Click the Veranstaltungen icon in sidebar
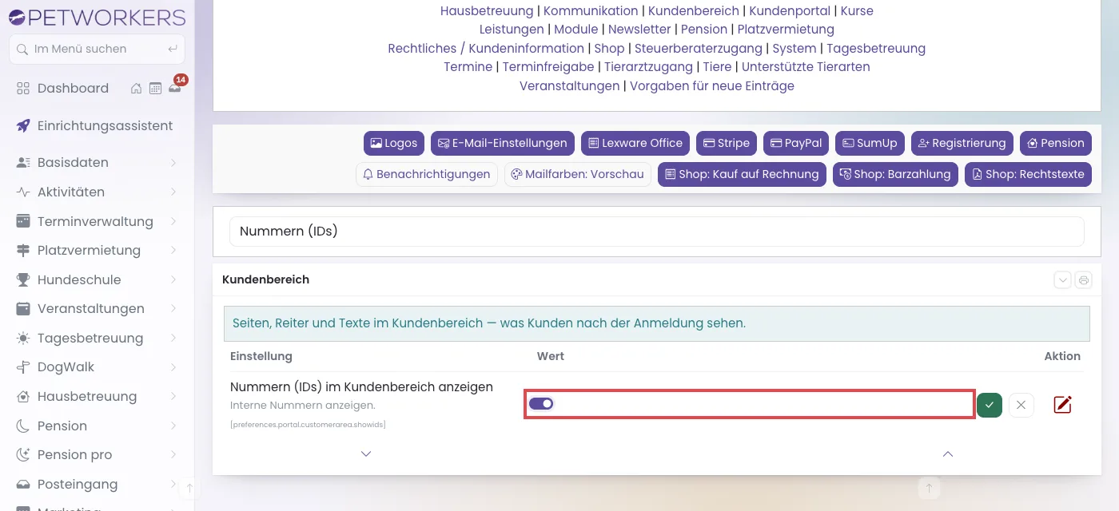The height and width of the screenshot is (511, 1119). coord(23,309)
